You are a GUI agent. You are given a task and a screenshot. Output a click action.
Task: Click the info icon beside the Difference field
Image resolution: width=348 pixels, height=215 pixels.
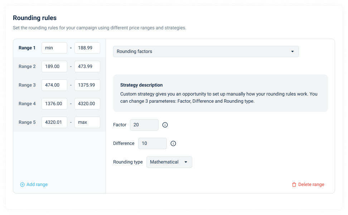click(173, 143)
